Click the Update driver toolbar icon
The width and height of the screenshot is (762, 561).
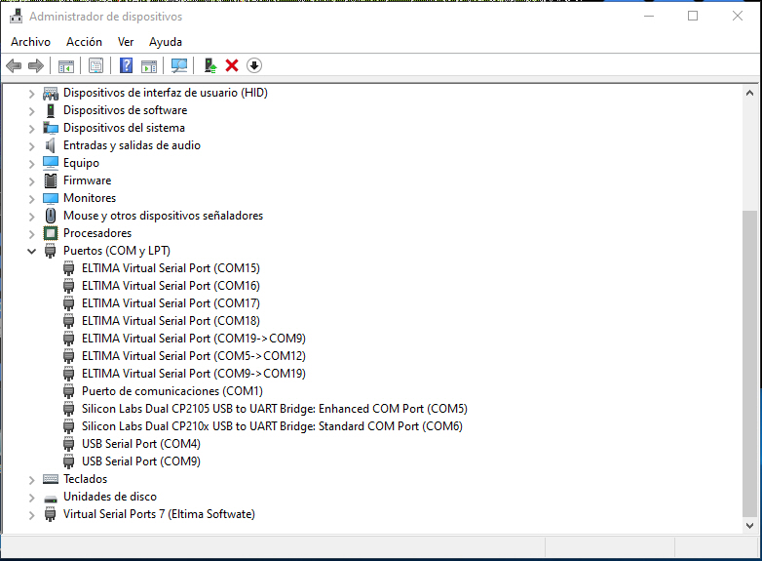click(210, 65)
